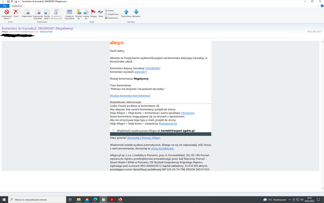Image resolution: width=324 pixels, height=203 pixels.
Task: Select the Wiadomość ribbon tab
Action: tap(17, 6)
